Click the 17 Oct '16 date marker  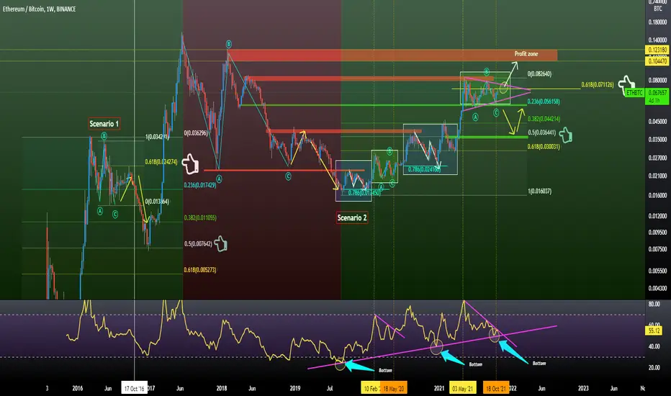(134, 388)
